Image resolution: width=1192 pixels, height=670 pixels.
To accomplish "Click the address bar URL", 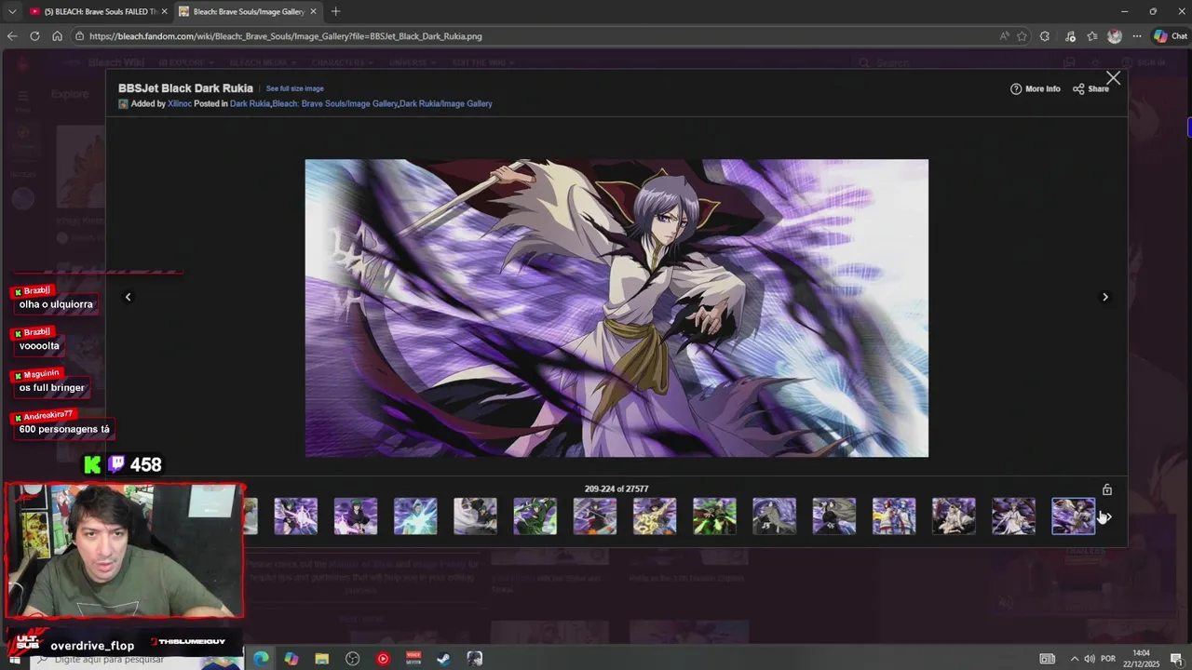I will [285, 36].
